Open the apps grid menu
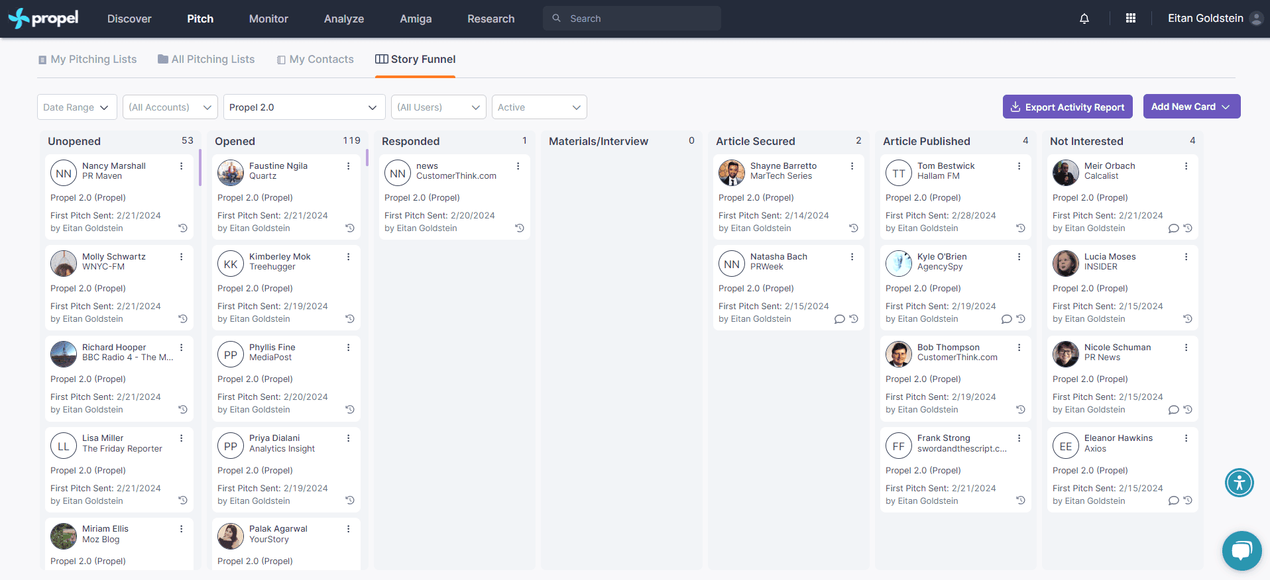Screen dimensions: 1270x580 pyautogui.click(x=1131, y=19)
